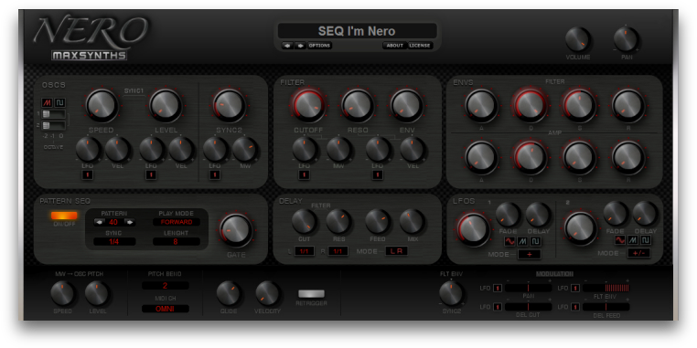Click the FLT ENV modulation amount slider
This screenshot has height=348, width=697.
(606, 288)
